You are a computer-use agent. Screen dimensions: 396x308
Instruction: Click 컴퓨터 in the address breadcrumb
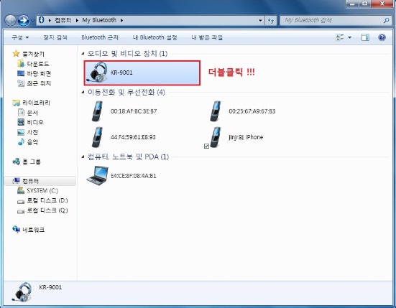(x=63, y=20)
